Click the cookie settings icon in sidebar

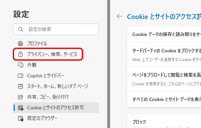coord(20,108)
